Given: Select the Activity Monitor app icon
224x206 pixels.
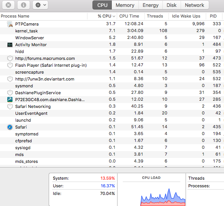Looking at the screenshot, I should (10, 45).
